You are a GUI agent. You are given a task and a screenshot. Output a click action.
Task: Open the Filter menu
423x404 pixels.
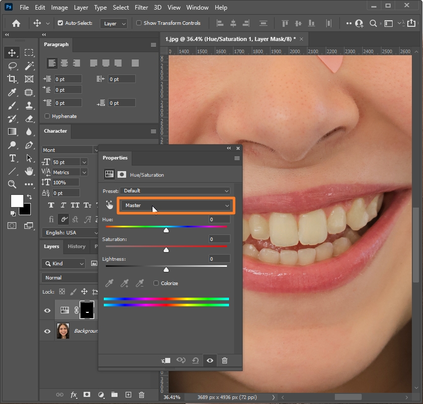click(141, 8)
